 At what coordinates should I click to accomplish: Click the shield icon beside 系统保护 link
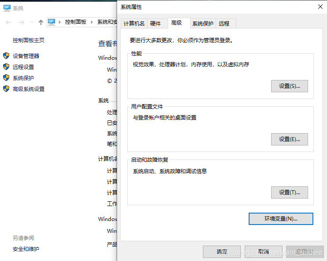point(6,78)
